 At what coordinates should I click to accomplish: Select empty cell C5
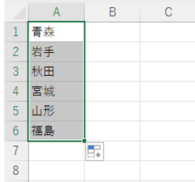tap(167, 111)
